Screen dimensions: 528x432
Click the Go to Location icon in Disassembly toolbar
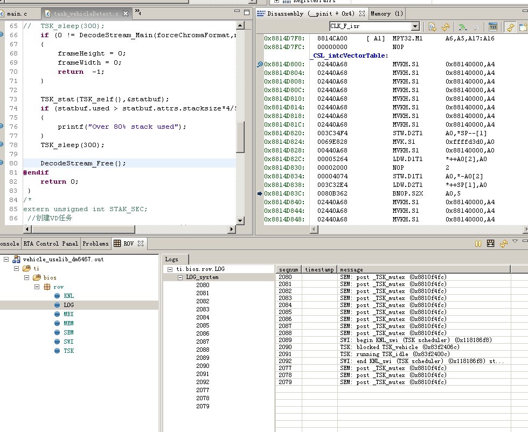(432, 26)
